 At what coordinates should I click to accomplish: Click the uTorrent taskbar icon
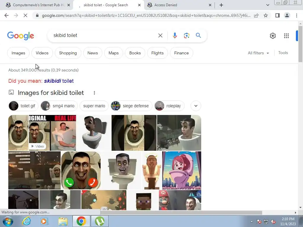[99, 221]
